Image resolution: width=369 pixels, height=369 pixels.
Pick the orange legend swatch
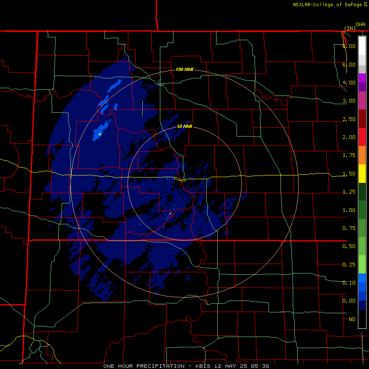click(362, 155)
